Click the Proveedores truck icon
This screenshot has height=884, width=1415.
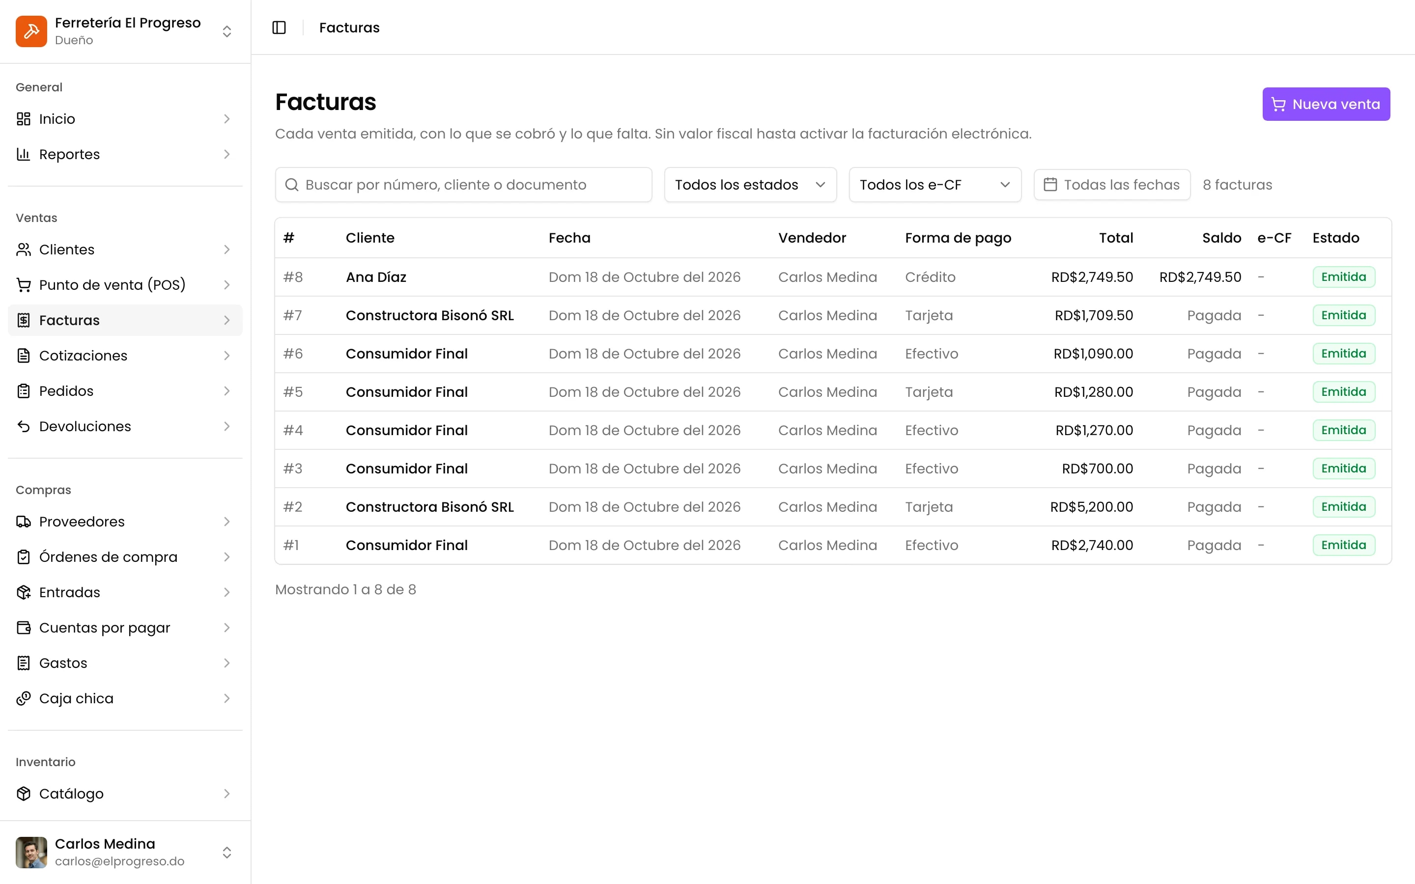point(24,522)
